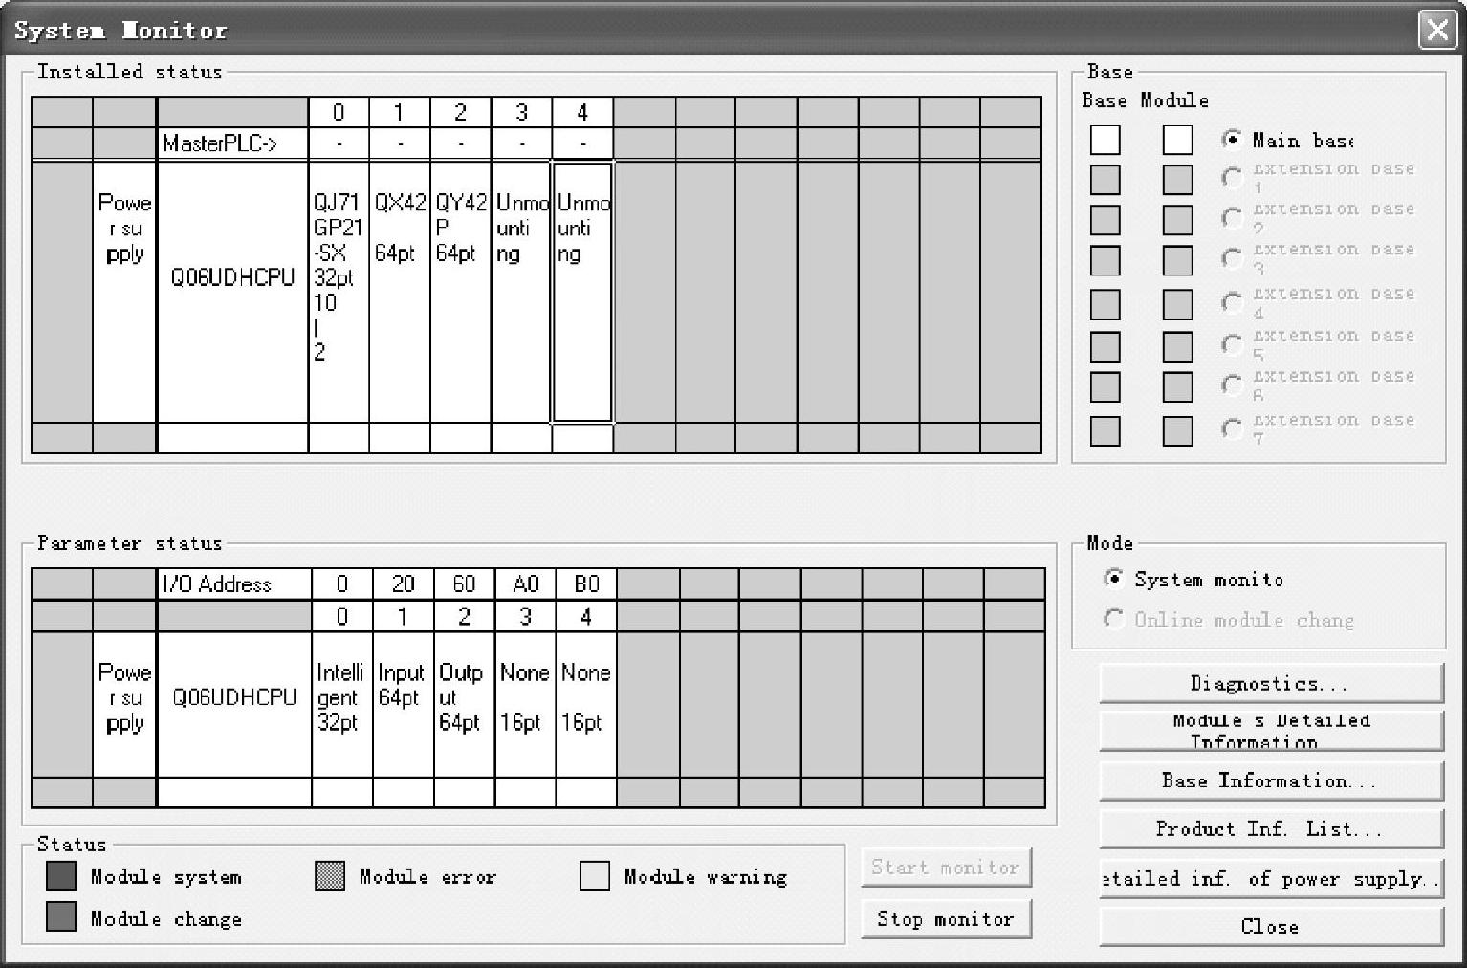Select the QJ71GP21-SX module in slot 0
The width and height of the screenshot is (1467, 968).
coord(338,291)
